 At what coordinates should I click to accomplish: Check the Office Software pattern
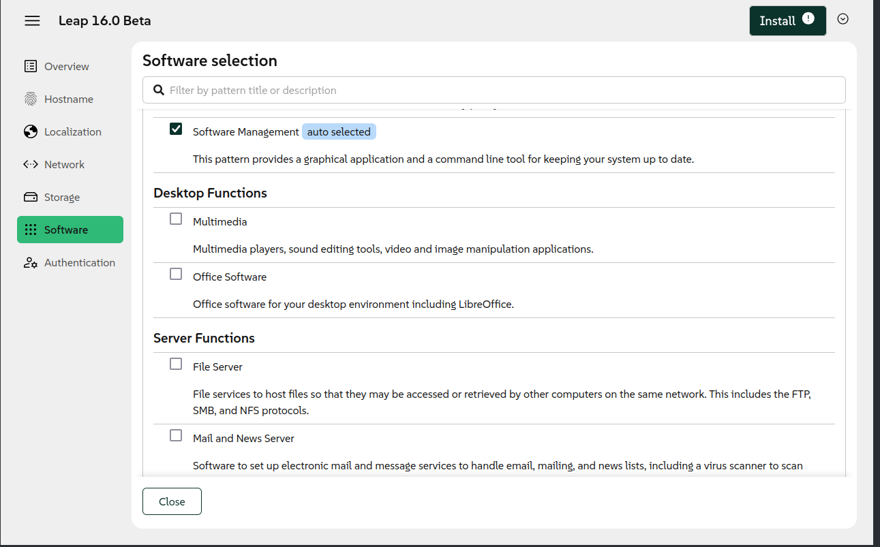click(x=176, y=274)
